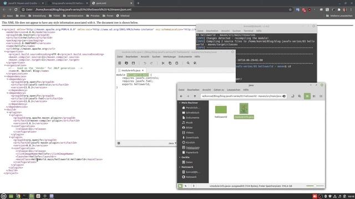Click the redo arrow in text editor toolbar

pos(151,63)
